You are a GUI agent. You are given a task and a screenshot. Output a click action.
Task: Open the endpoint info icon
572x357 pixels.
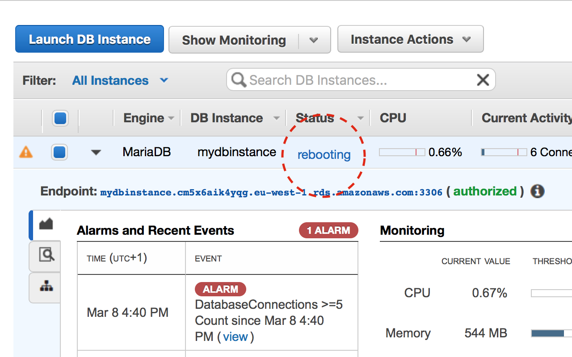pos(537,191)
